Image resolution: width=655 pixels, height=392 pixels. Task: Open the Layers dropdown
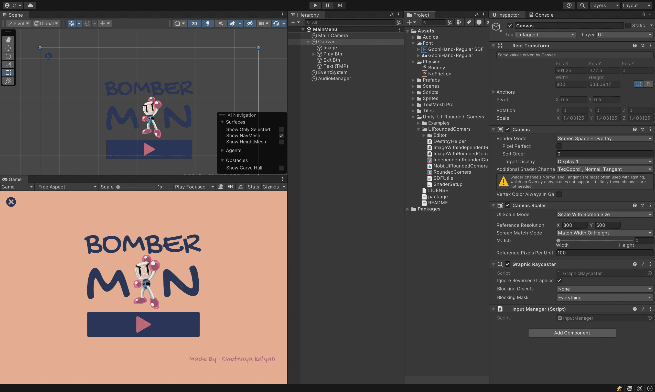coord(605,5)
